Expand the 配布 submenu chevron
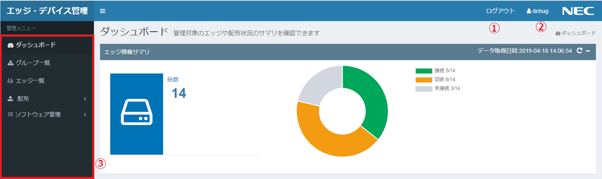The width and height of the screenshot is (602, 179). [x=85, y=99]
